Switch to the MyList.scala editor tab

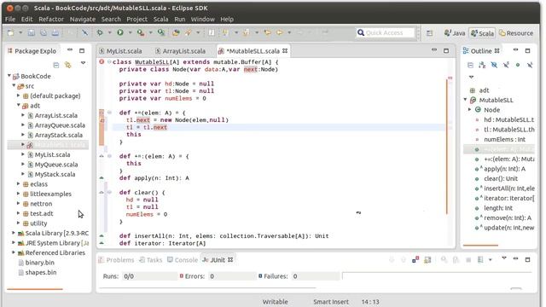[x=120, y=51]
